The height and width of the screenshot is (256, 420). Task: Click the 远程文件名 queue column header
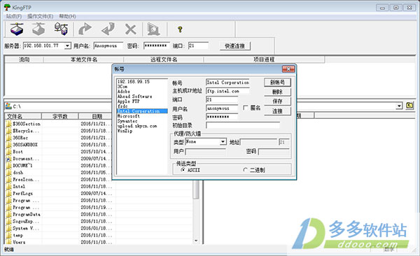click(164, 59)
